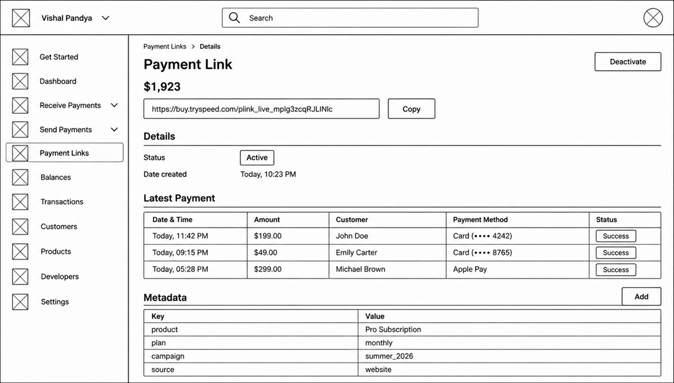Open the Products menu item
The width and height of the screenshot is (674, 383).
tap(56, 252)
